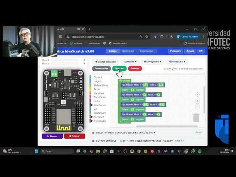This screenshot has height=177, width=236.
Task: Click the workspace vertical scrollbar
Action: (204, 100)
